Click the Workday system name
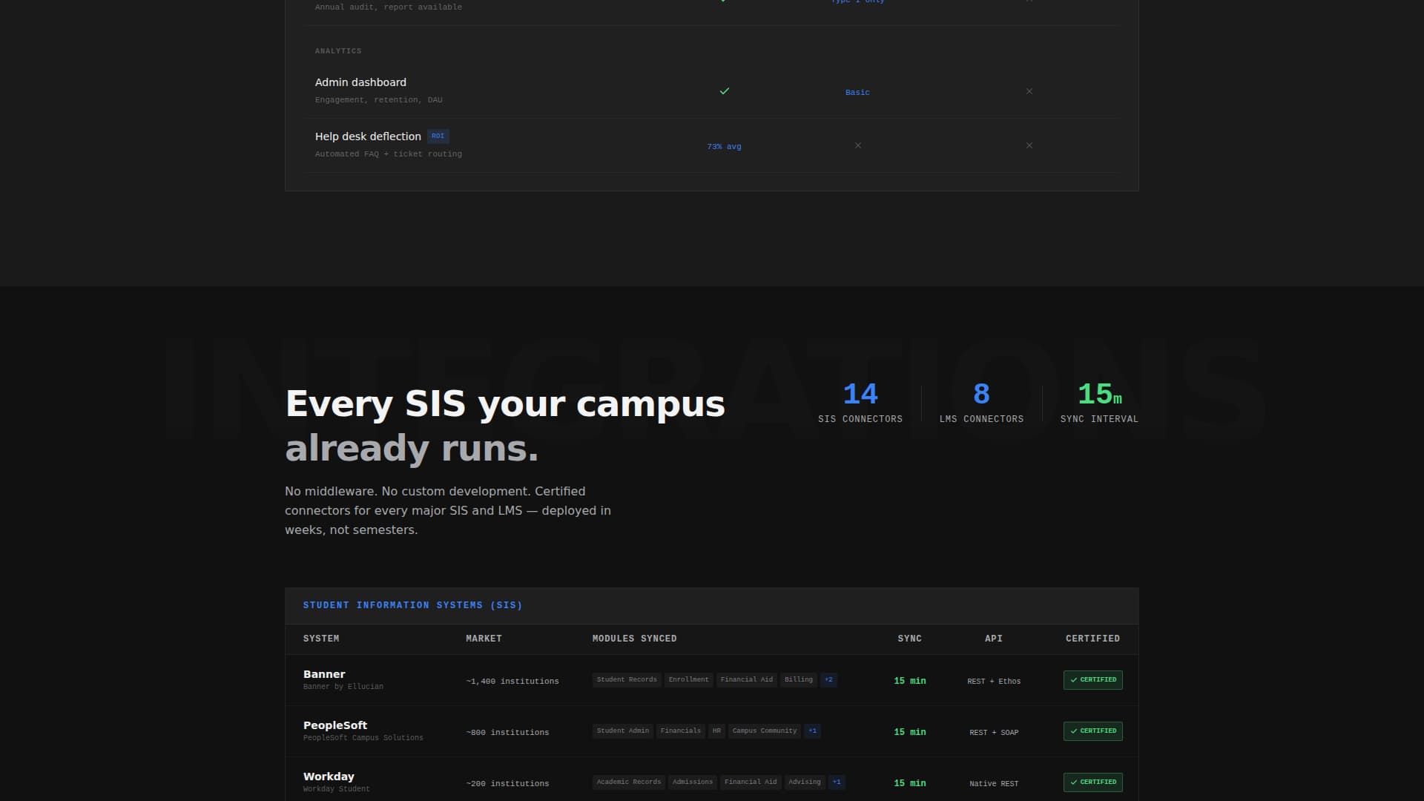 point(329,777)
